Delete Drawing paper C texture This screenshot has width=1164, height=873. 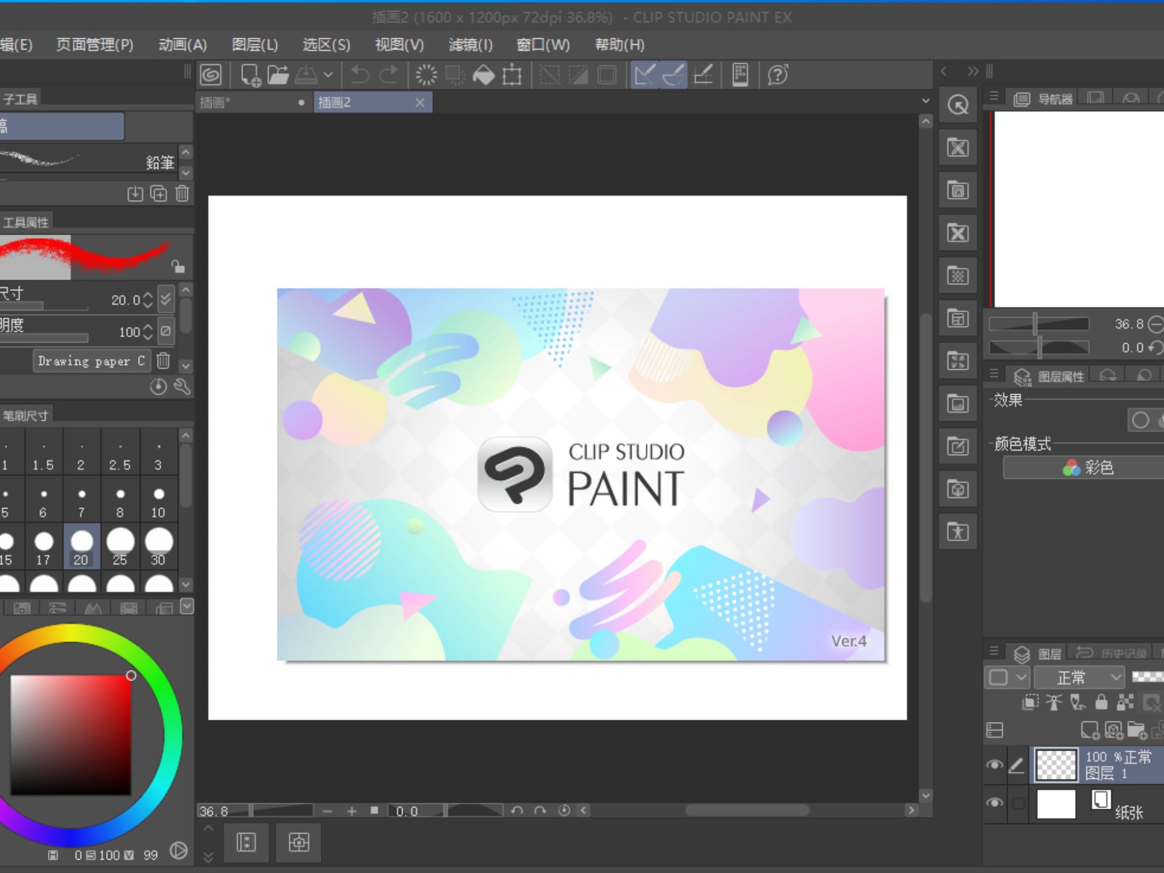[164, 361]
